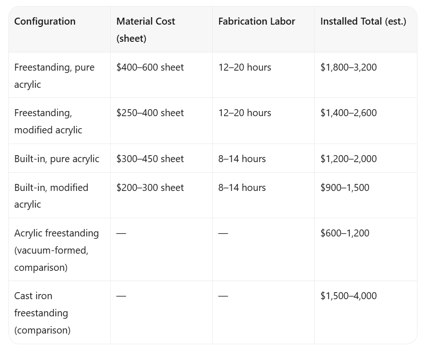Viewport: 430px width, 347px height.
Task: Select the $400–600 sheet cell
Action: coord(150,67)
